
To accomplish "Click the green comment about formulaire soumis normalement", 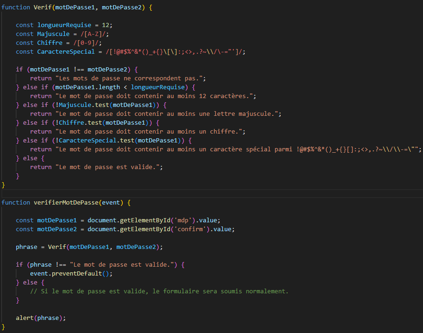I will pyautogui.click(x=159, y=291).
